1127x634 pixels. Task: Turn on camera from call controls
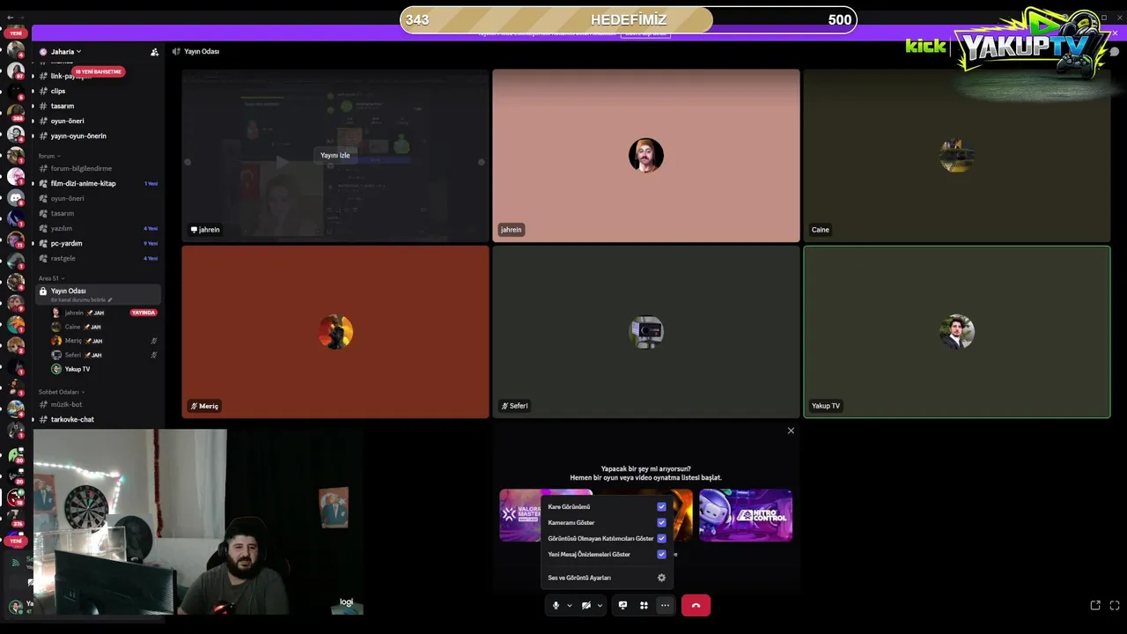586,605
